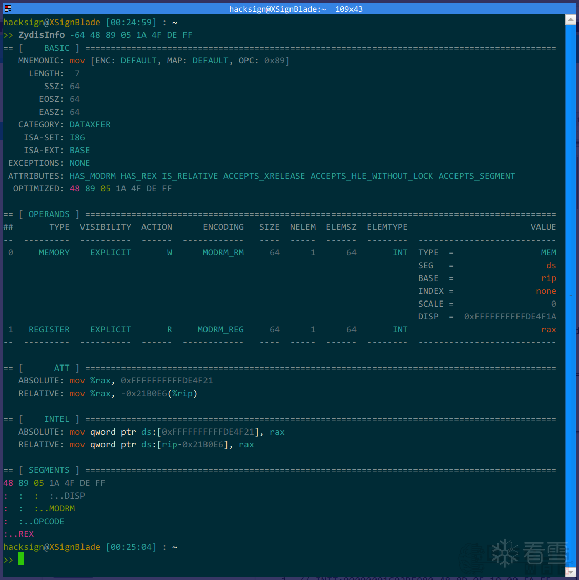This screenshot has height=580, width=579.
Task: Click the DISP value 0xFFFFFFFFFFDE4F1A
Action: 510,317
